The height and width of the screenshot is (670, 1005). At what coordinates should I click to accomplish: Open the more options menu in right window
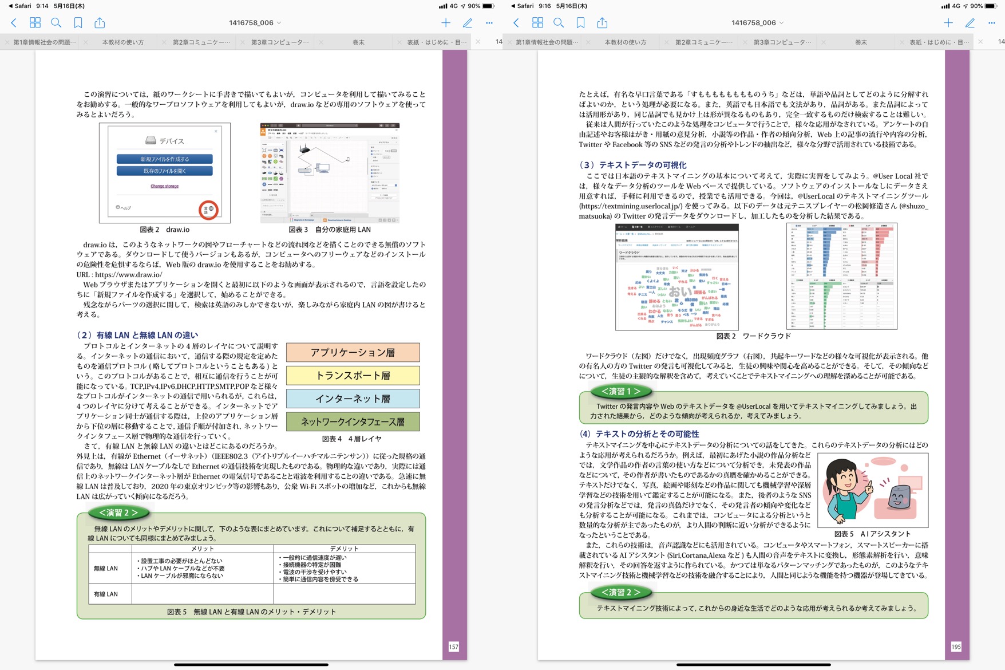[x=992, y=23]
